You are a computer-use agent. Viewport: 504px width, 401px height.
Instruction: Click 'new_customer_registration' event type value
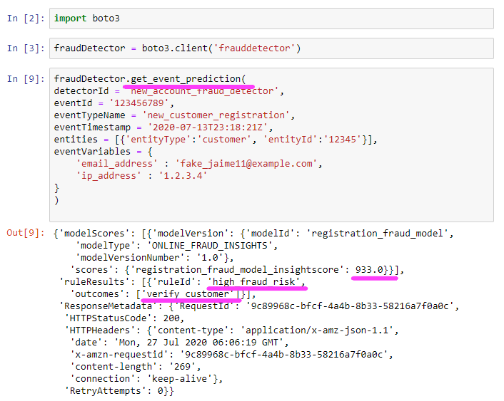coord(216,115)
